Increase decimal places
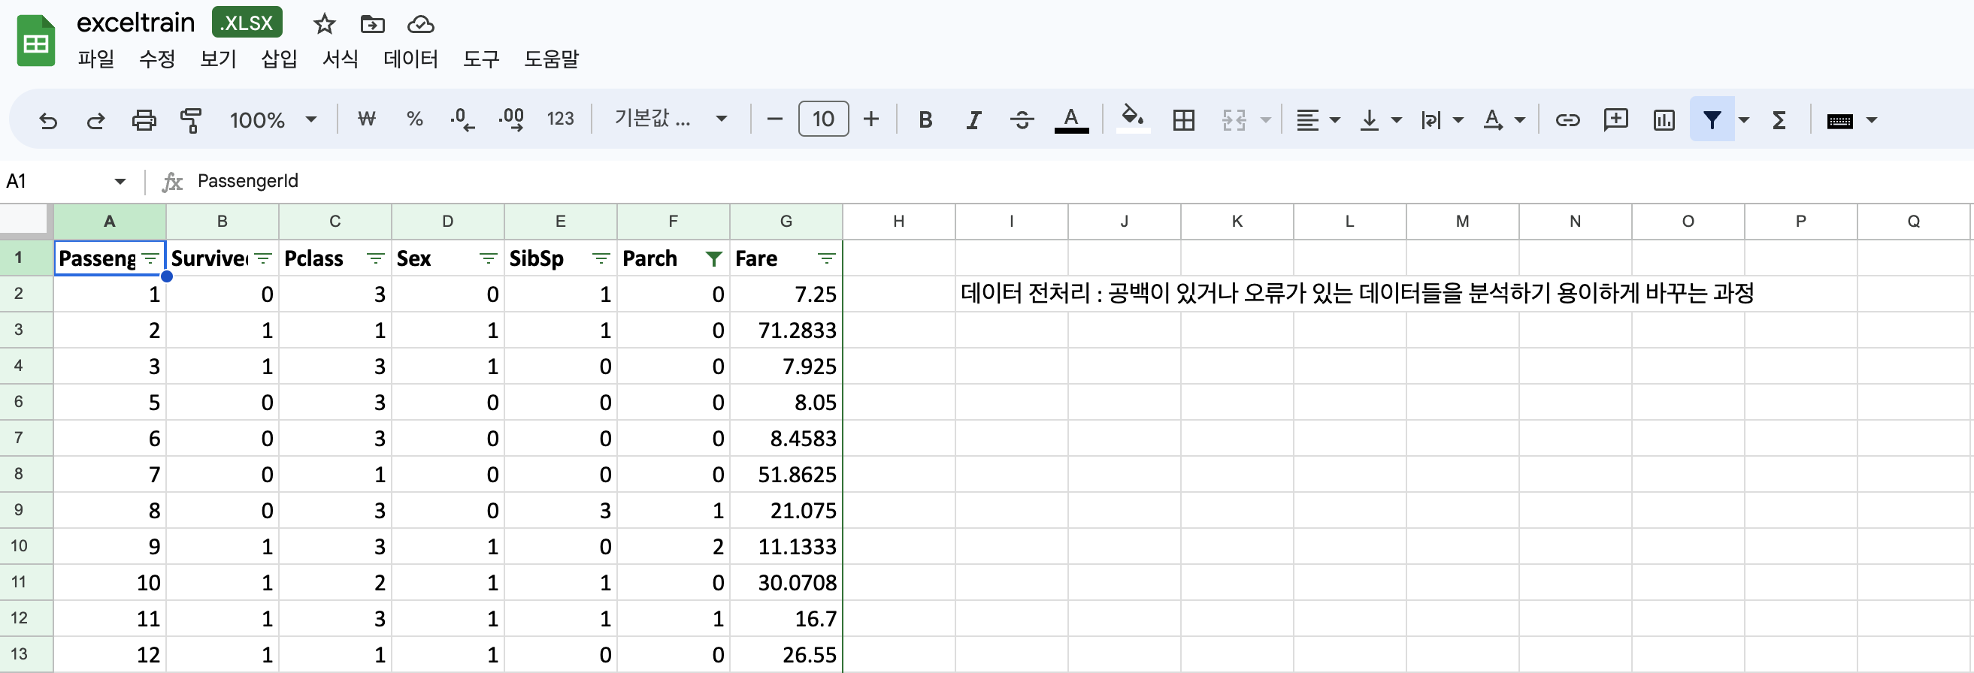The image size is (1974, 673). pyautogui.click(x=511, y=119)
